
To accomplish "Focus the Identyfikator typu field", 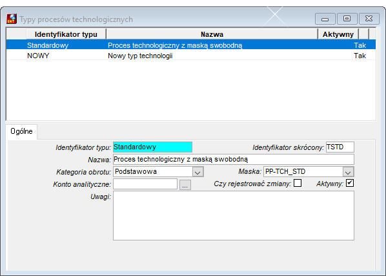I will pyautogui.click(x=152, y=147).
